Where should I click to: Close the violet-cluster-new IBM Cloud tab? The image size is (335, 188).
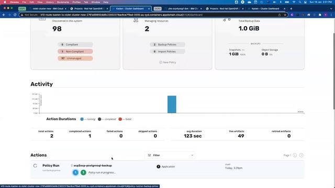click(x=65, y=9)
